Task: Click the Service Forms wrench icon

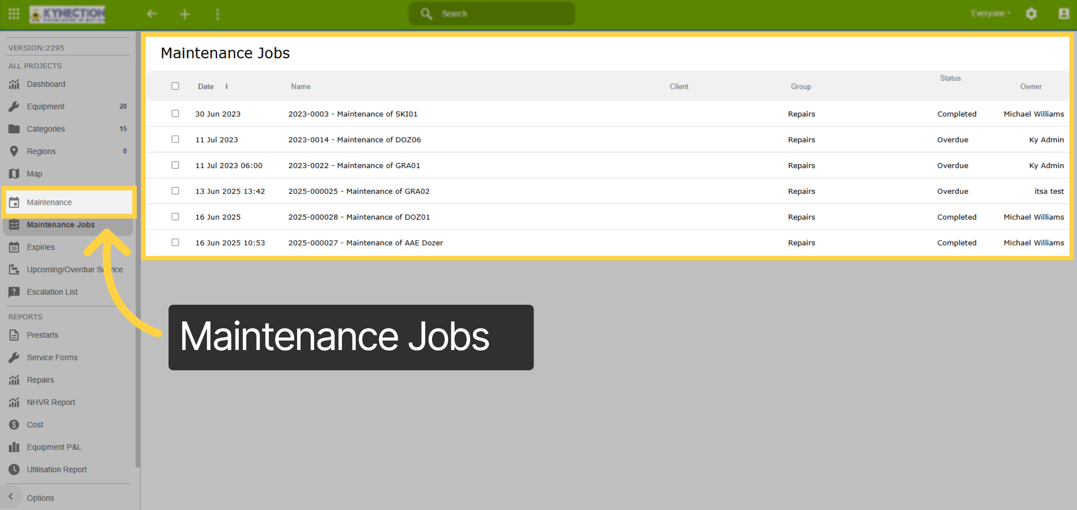Action: [14, 358]
